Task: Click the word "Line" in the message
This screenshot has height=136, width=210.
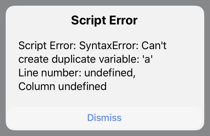Action: pyautogui.click(x=27, y=73)
